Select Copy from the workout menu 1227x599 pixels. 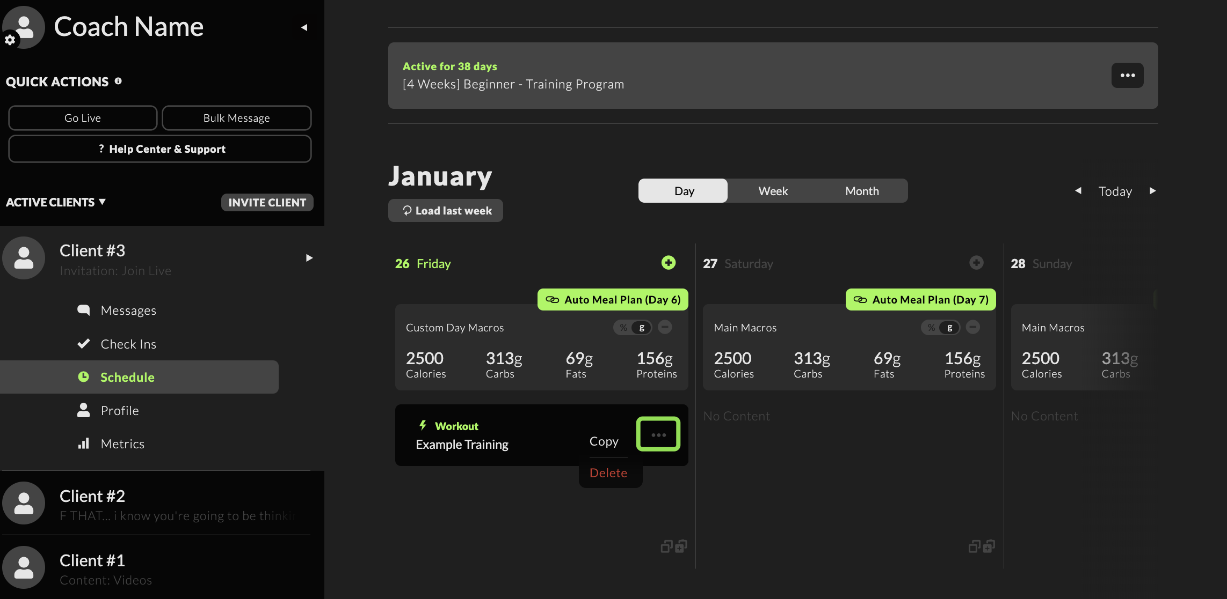(604, 441)
